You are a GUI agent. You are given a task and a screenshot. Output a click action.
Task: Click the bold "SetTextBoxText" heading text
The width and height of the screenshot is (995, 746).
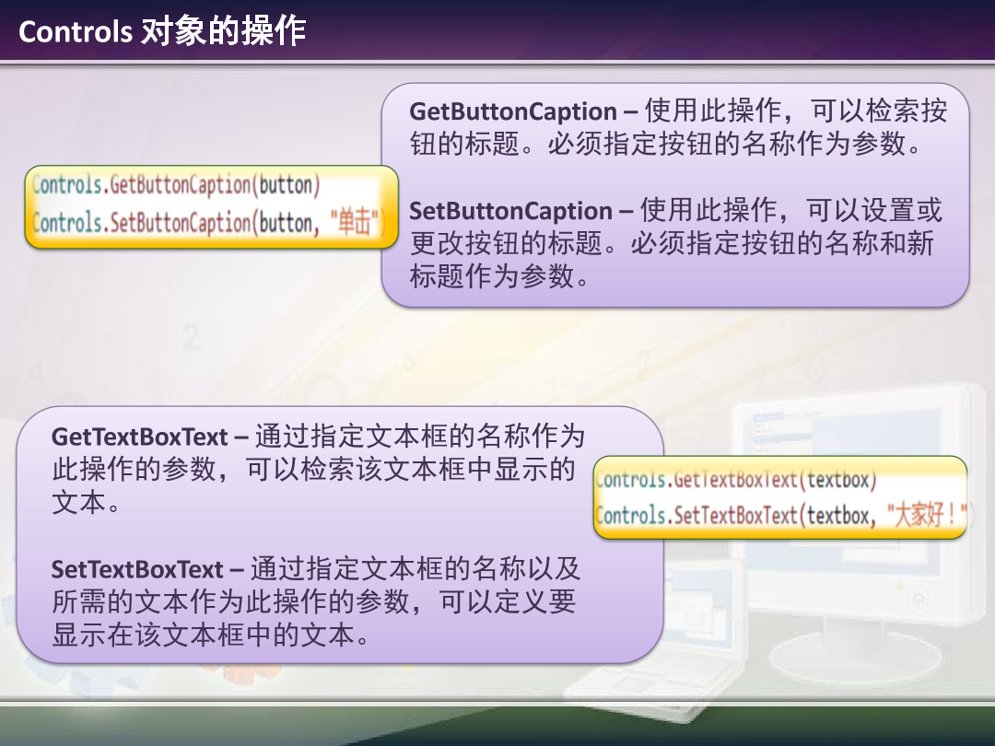[137, 569]
